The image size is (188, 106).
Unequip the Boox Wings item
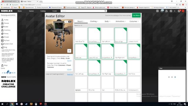(x=121, y=35)
